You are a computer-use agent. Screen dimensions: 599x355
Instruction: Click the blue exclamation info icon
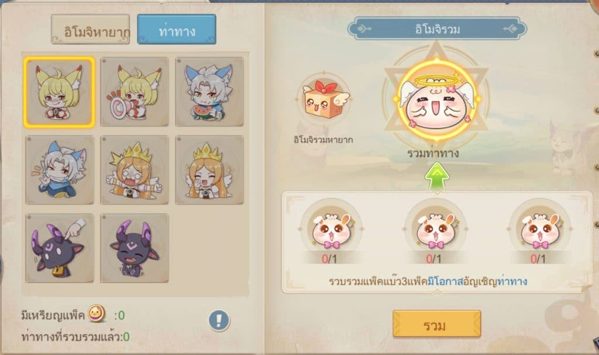click(219, 319)
